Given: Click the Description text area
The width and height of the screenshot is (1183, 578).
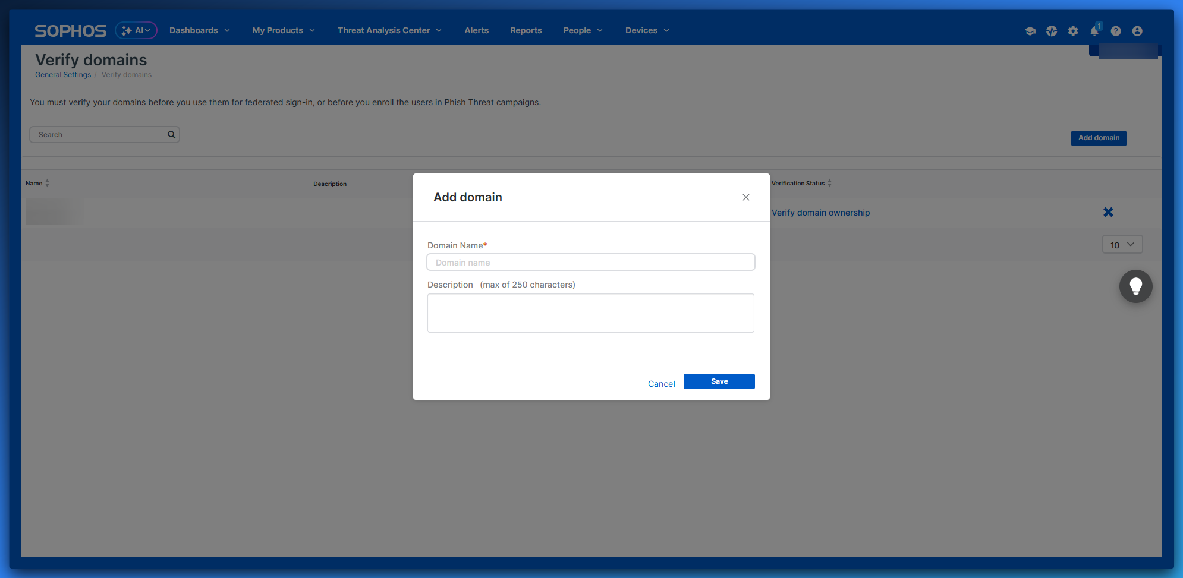Looking at the screenshot, I should pos(590,313).
